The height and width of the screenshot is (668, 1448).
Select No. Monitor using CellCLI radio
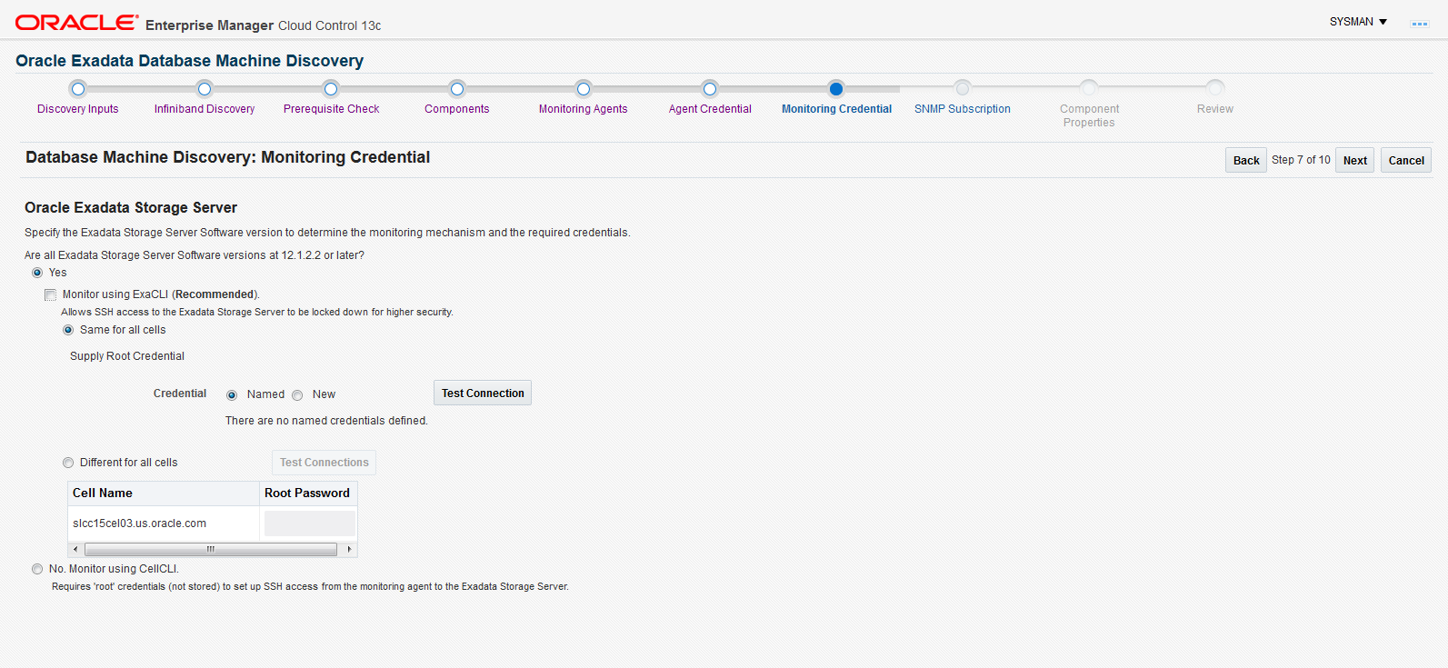click(x=37, y=569)
